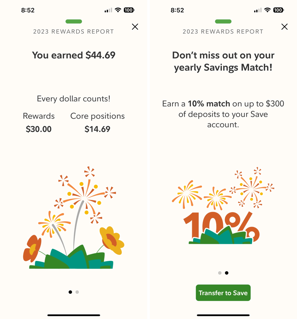Tap the Rewards $30.00 amount
This screenshot has height=319, width=297.
pyautogui.click(x=39, y=129)
